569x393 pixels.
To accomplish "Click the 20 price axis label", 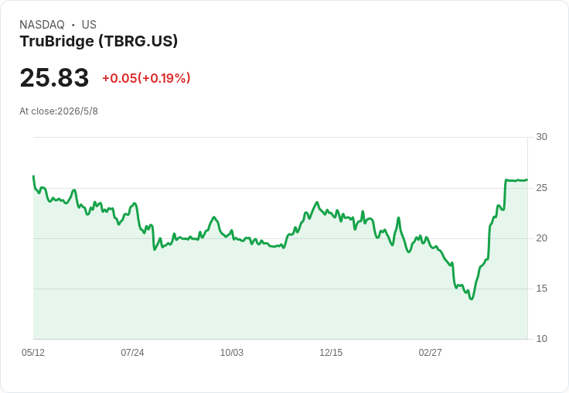I will point(541,238).
